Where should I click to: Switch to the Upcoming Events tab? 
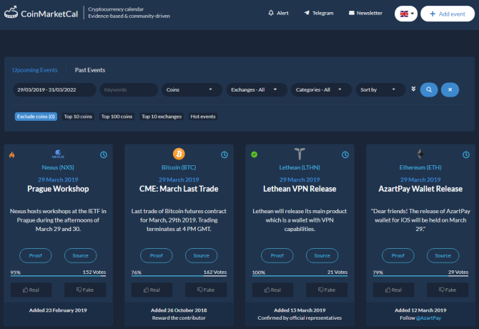tap(35, 70)
